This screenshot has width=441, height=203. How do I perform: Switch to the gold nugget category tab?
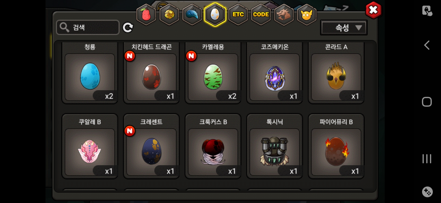[169, 15]
